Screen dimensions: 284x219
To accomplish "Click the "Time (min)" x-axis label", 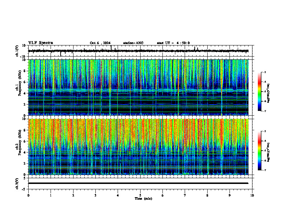I will point(143,199).
